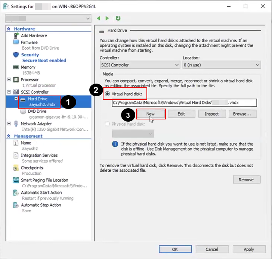The image size is (272, 259).
Task: Click the Security shield icon
Action: click(x=16, y=55)
